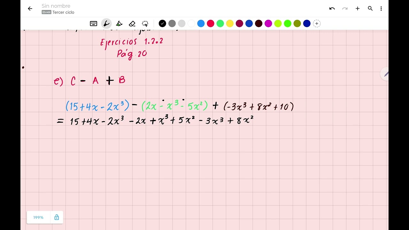
Task: Pick the yellow-green lime ink color
Action: pos(278,23)
